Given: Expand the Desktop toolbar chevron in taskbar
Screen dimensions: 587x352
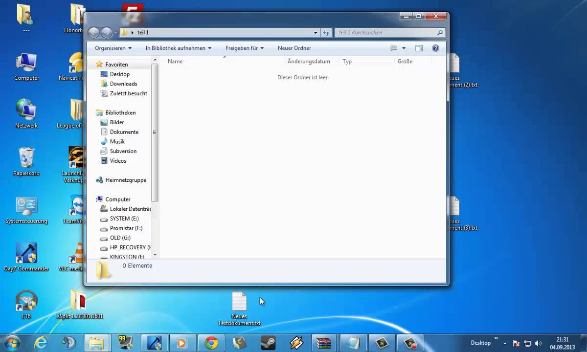Looking at the screenshot, I should (x=496, y=339).
